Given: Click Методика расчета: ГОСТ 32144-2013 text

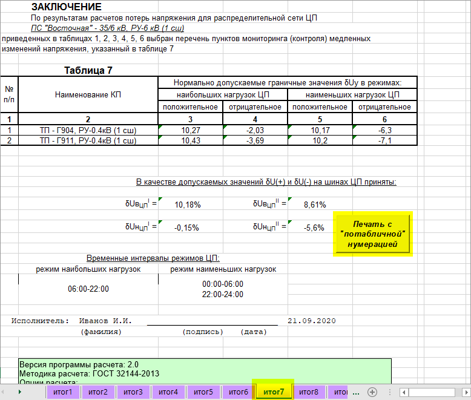Looking at the screenshot, I should (89, 373).
